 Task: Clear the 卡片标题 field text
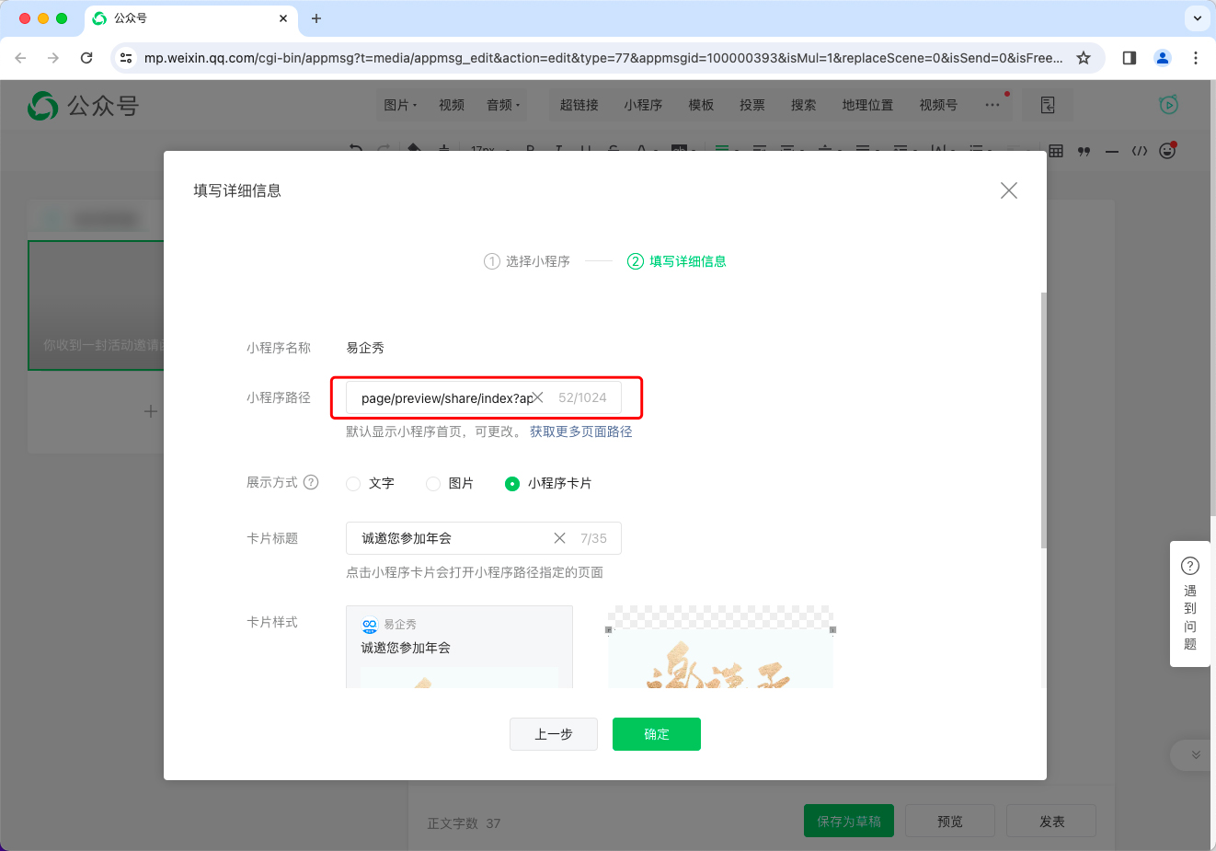click(x=559, y=538)
